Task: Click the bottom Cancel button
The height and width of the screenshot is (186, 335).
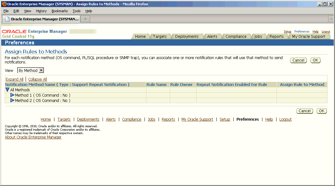Action: click(304, 111)
